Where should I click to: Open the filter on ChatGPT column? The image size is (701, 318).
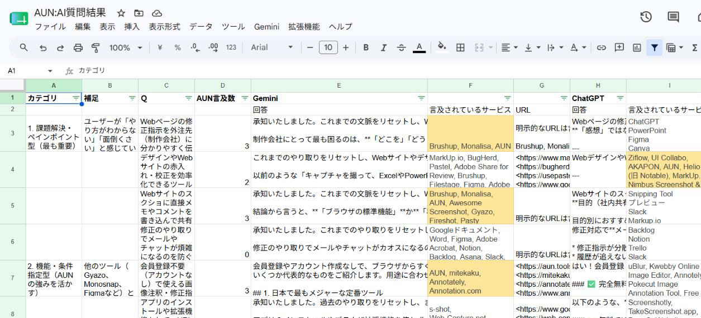pyautogui.click(x=620, y=98)
